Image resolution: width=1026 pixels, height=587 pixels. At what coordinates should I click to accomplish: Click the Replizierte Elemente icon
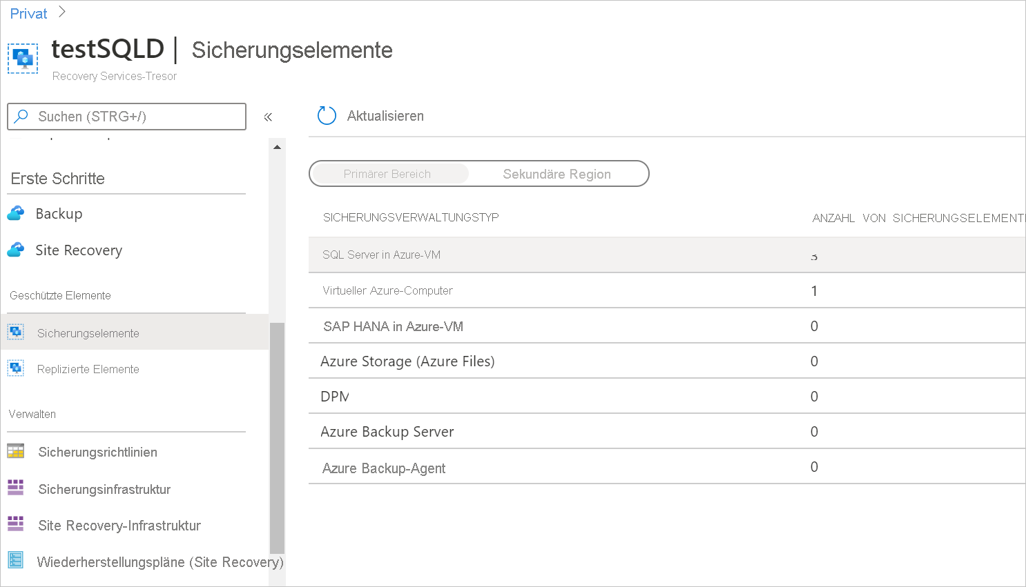14,368
